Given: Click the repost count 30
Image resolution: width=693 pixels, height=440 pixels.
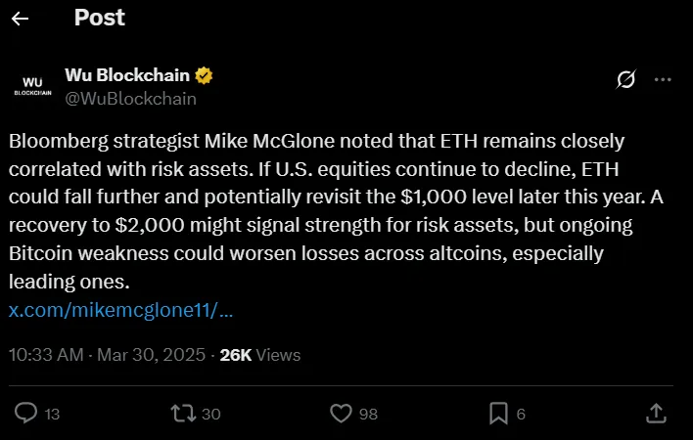Looking at the screenshot, I should click(x=210, y=415).
